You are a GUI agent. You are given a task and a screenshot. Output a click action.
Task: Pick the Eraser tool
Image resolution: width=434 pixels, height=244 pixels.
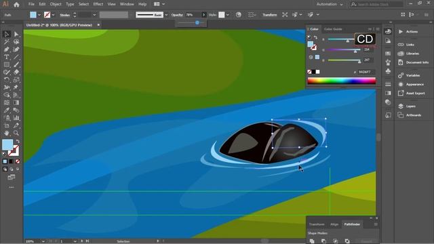16,73
